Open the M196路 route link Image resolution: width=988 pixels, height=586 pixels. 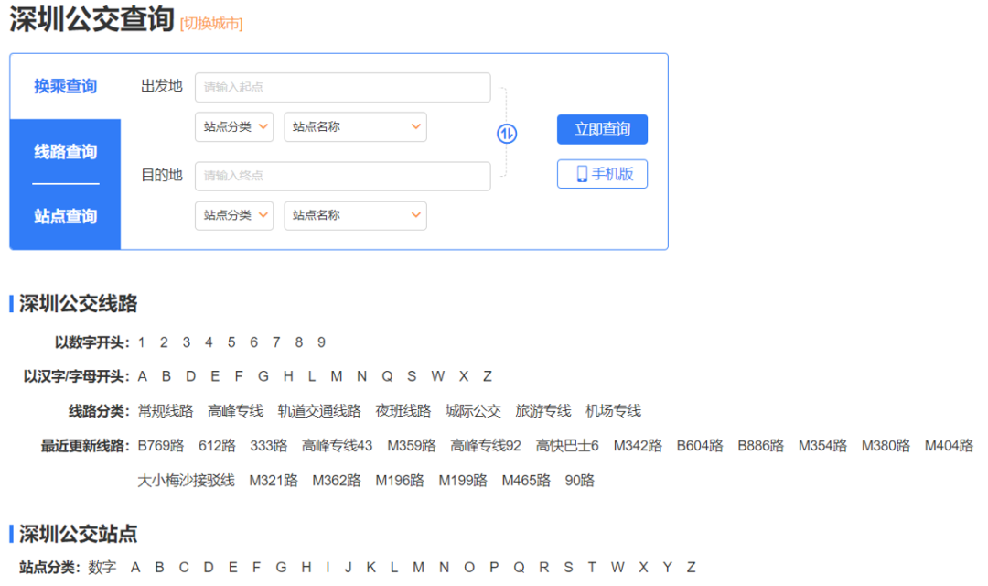coord(400,481)
